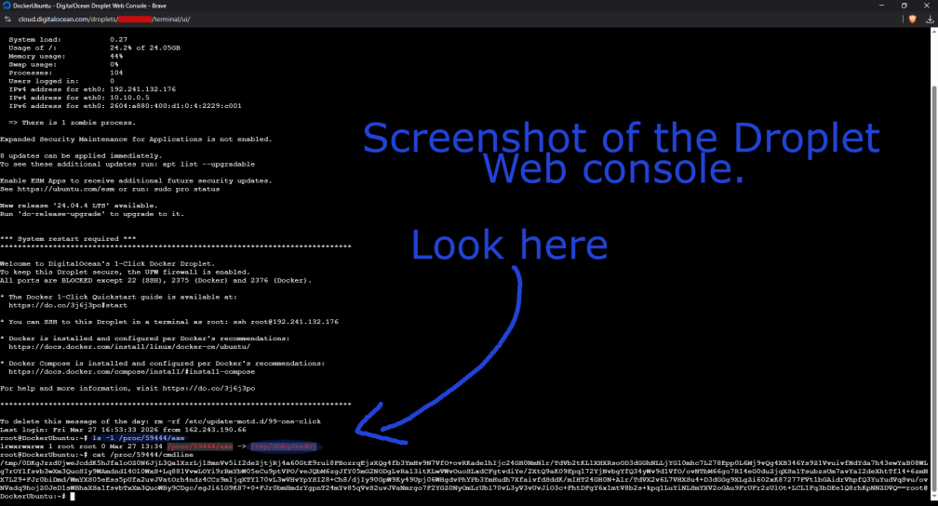Click the help URL https://do.co/3j6j3po
The image size is (938, 506).
click(208, 388)
